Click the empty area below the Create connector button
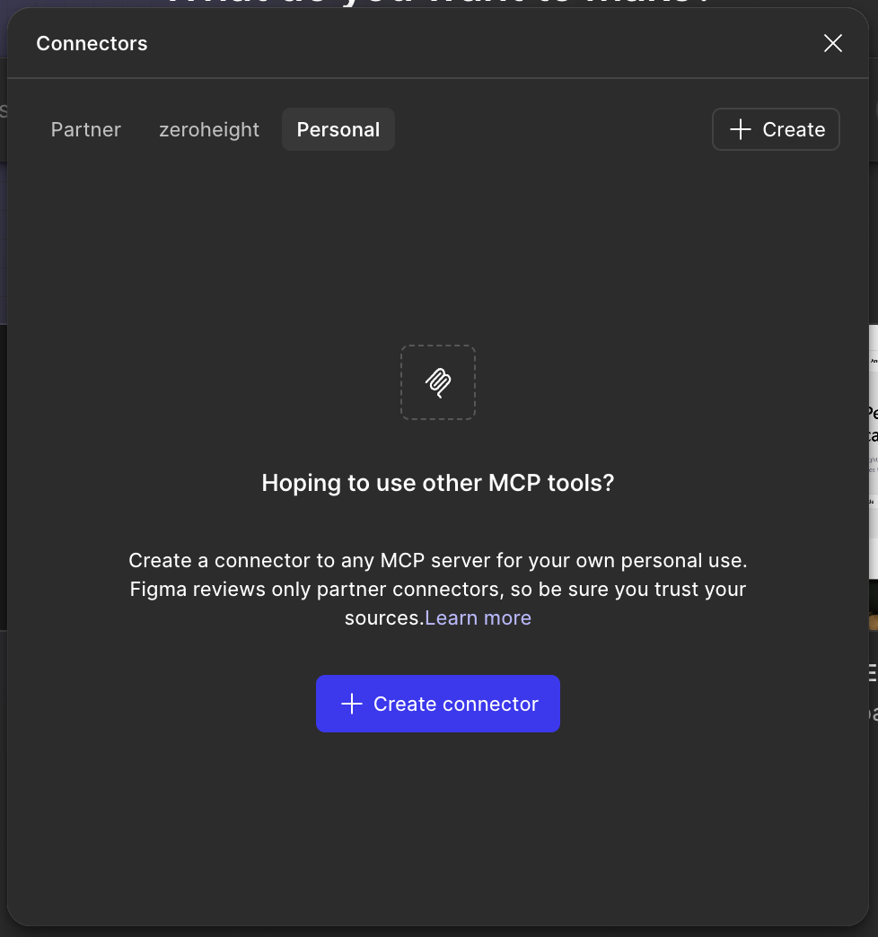This screenshot has height=937, width=878. 437,826
